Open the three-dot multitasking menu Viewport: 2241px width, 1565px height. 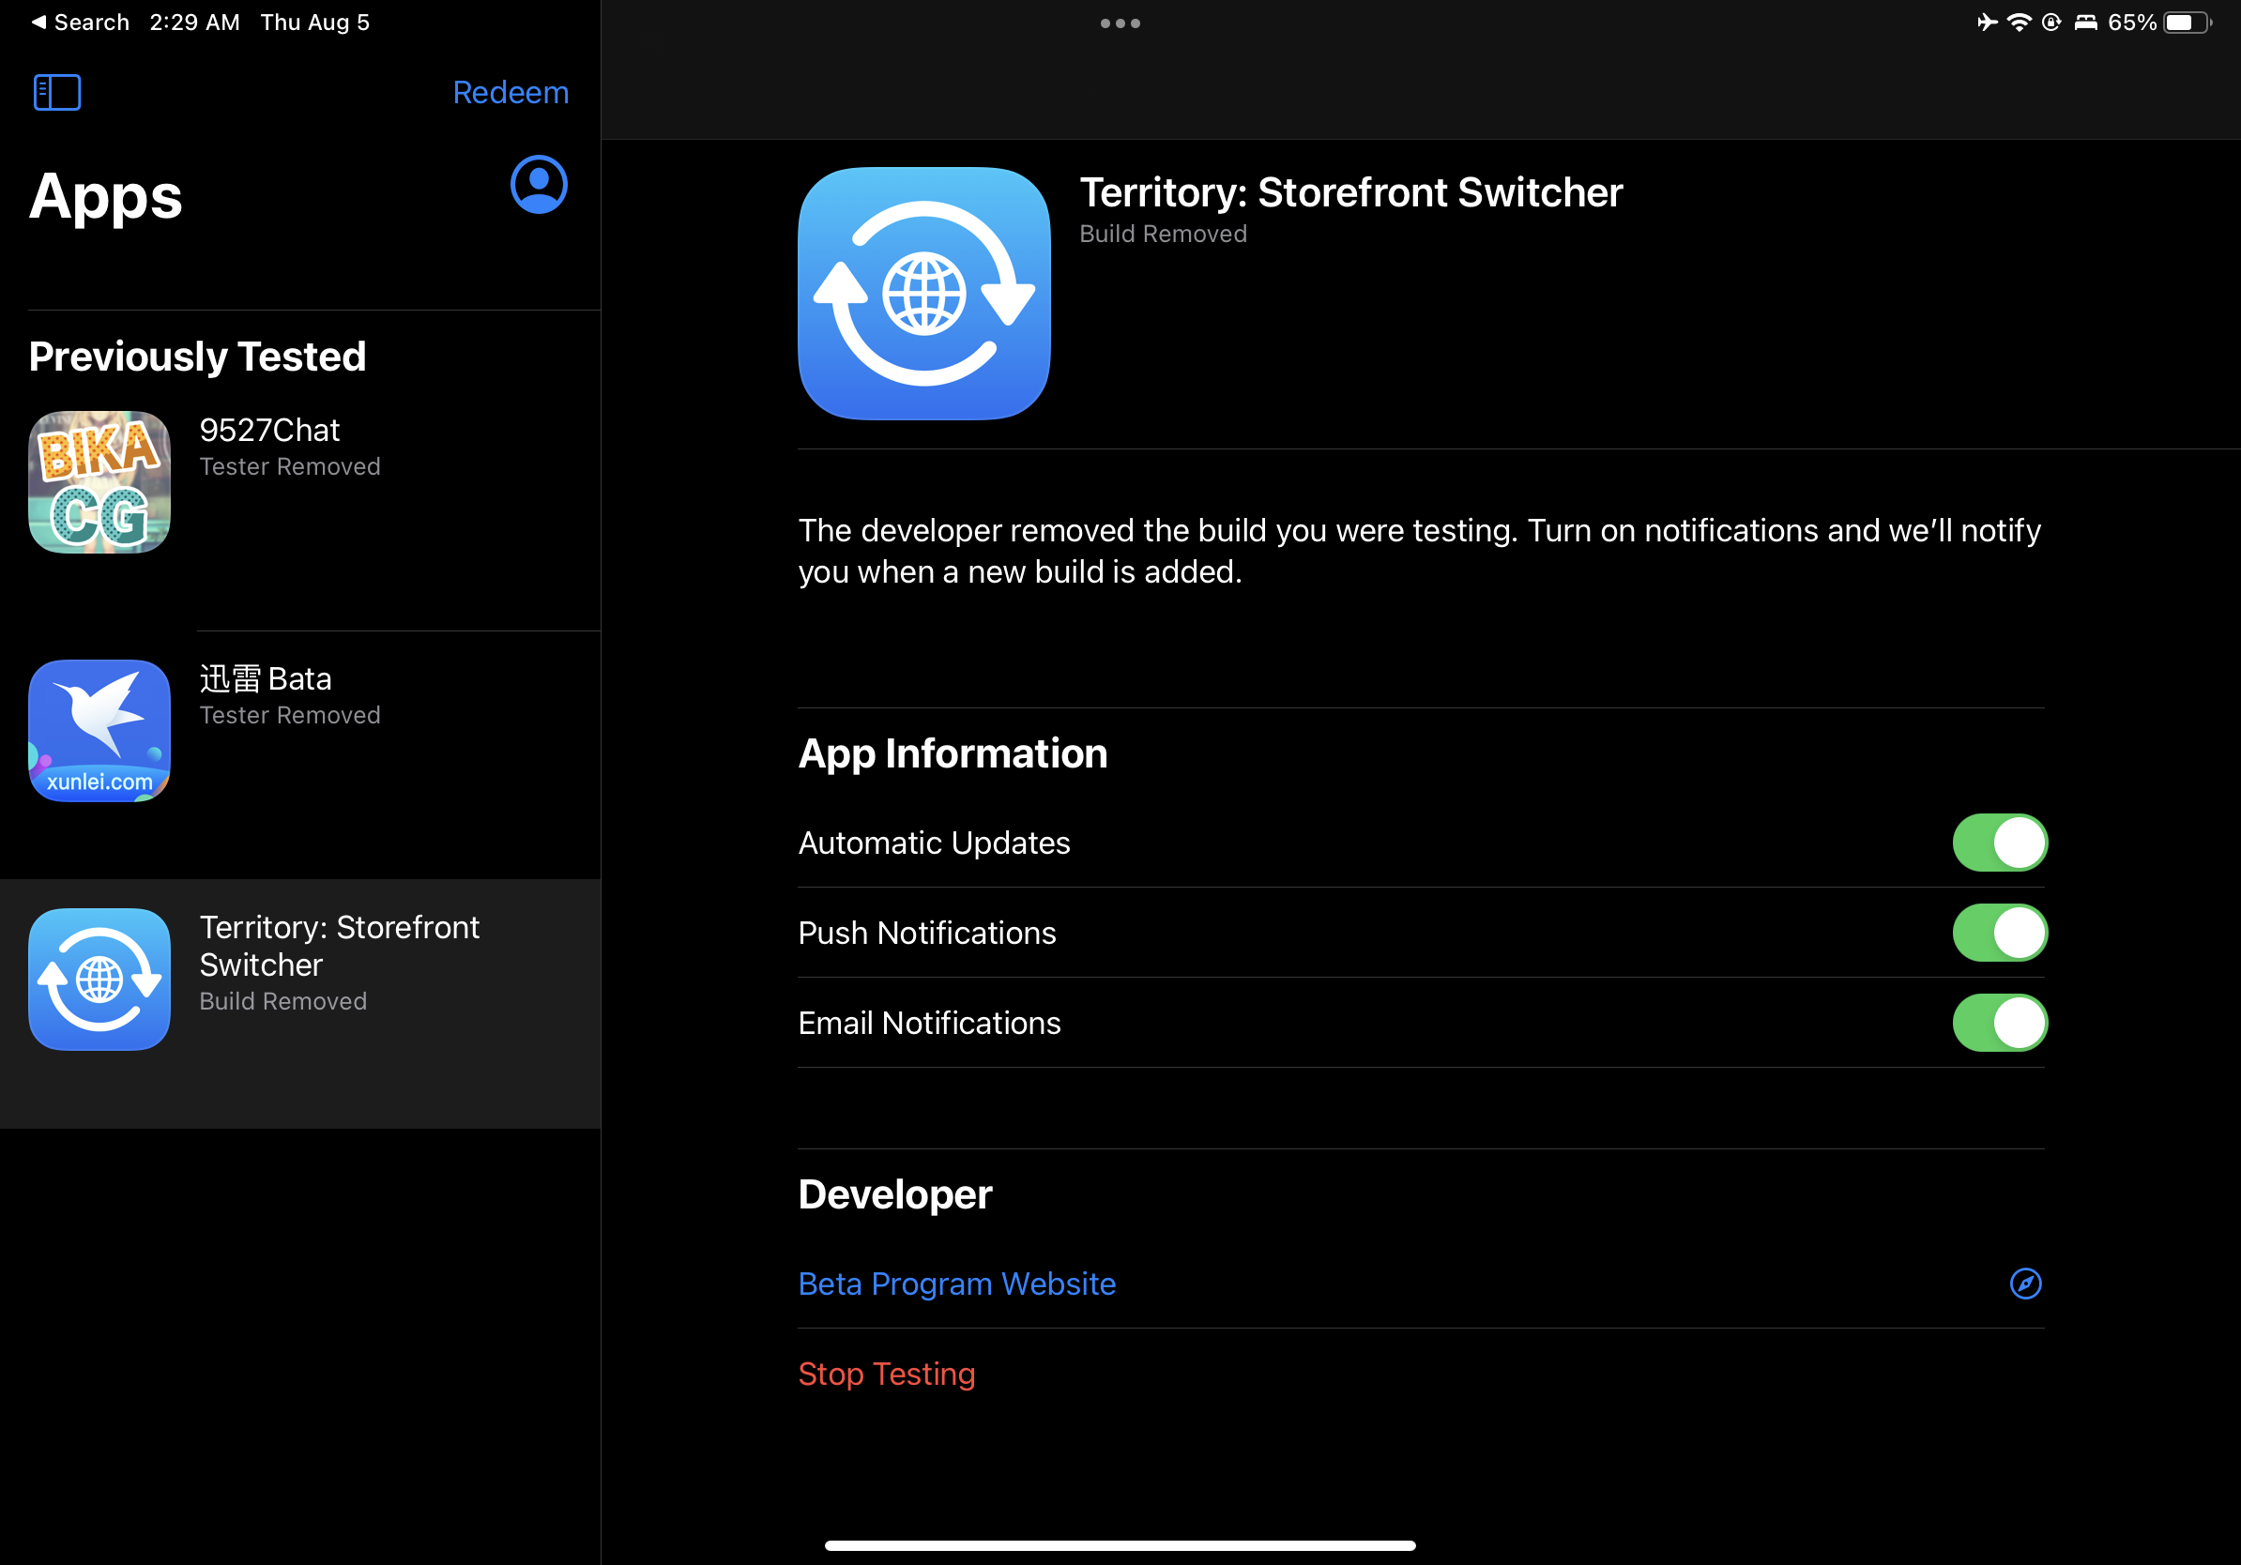click(x=1120, y=23)
